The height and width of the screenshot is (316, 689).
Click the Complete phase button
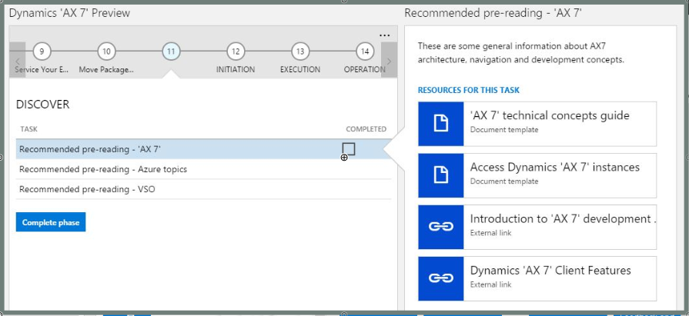[x=51, y=222]
